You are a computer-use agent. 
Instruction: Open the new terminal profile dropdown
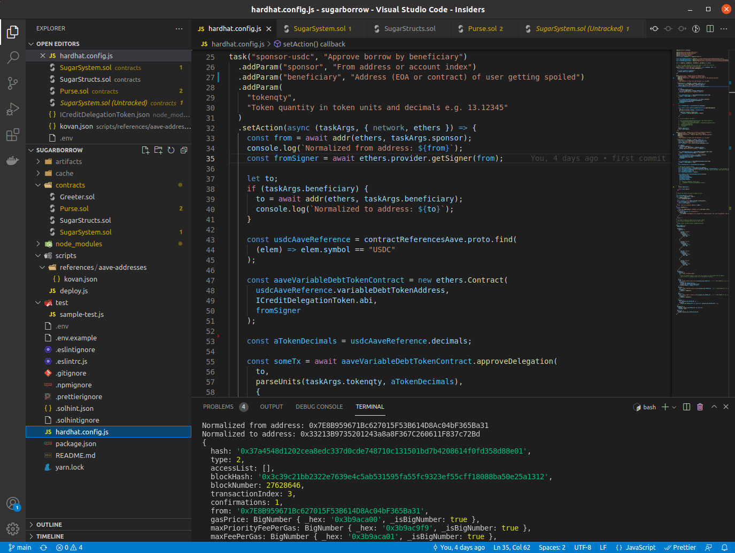[674, 407]
